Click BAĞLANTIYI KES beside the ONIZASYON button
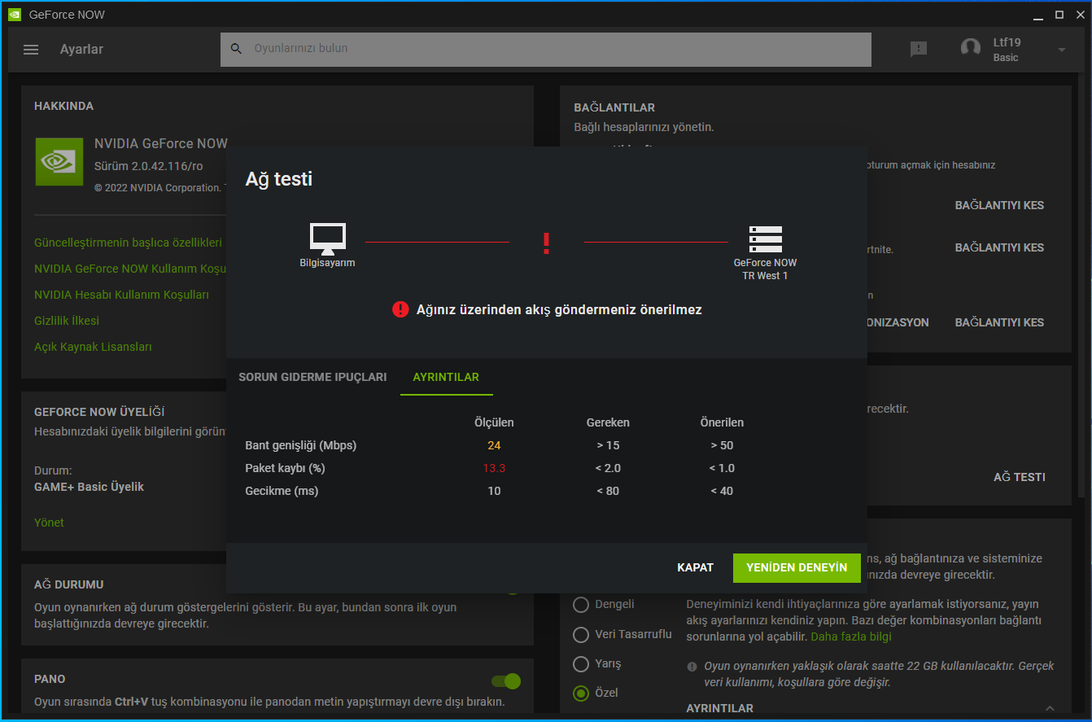Viewport: 1092px width, 722px height. coord(999,322)
